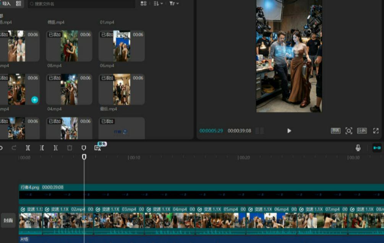Click the trash delete icon in timeline toolbar
The image size is (384, 243).
click(70, 148)
